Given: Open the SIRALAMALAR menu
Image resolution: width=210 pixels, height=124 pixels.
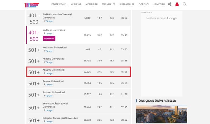Looking at the screenshot, I should 127,4.
